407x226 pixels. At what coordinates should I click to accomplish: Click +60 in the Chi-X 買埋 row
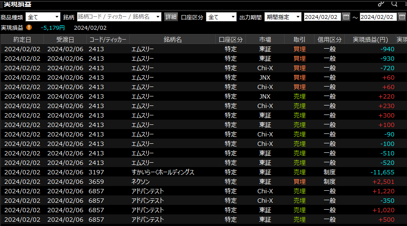389,87
